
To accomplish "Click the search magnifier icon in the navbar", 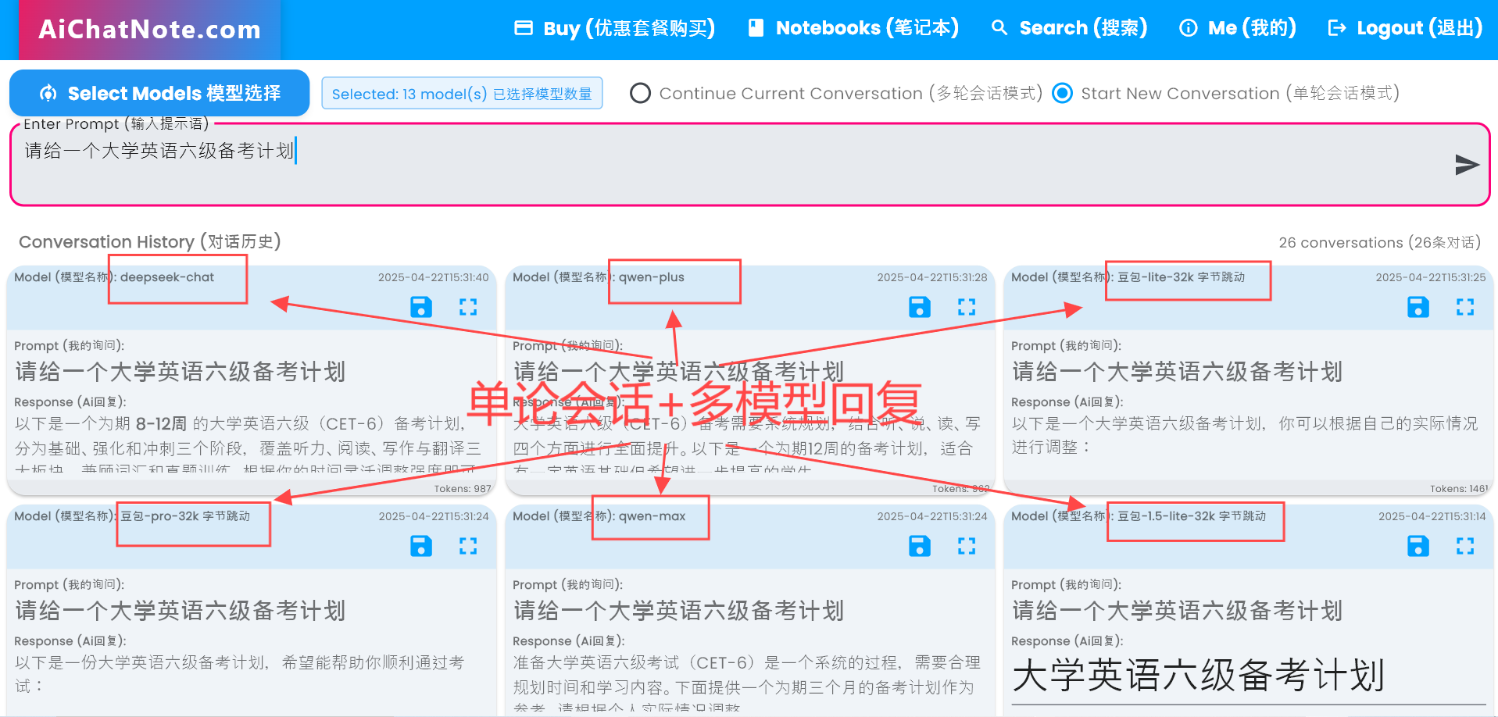I will point(999,27).
